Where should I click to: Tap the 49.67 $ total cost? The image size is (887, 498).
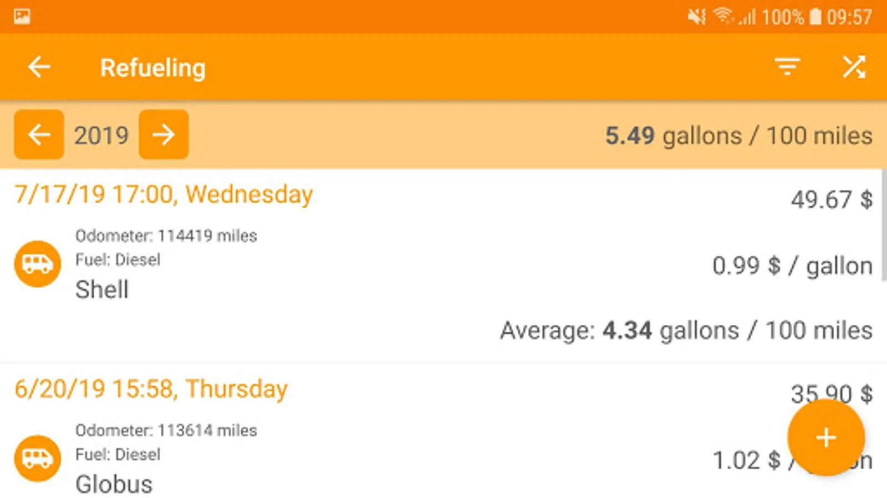831,199
